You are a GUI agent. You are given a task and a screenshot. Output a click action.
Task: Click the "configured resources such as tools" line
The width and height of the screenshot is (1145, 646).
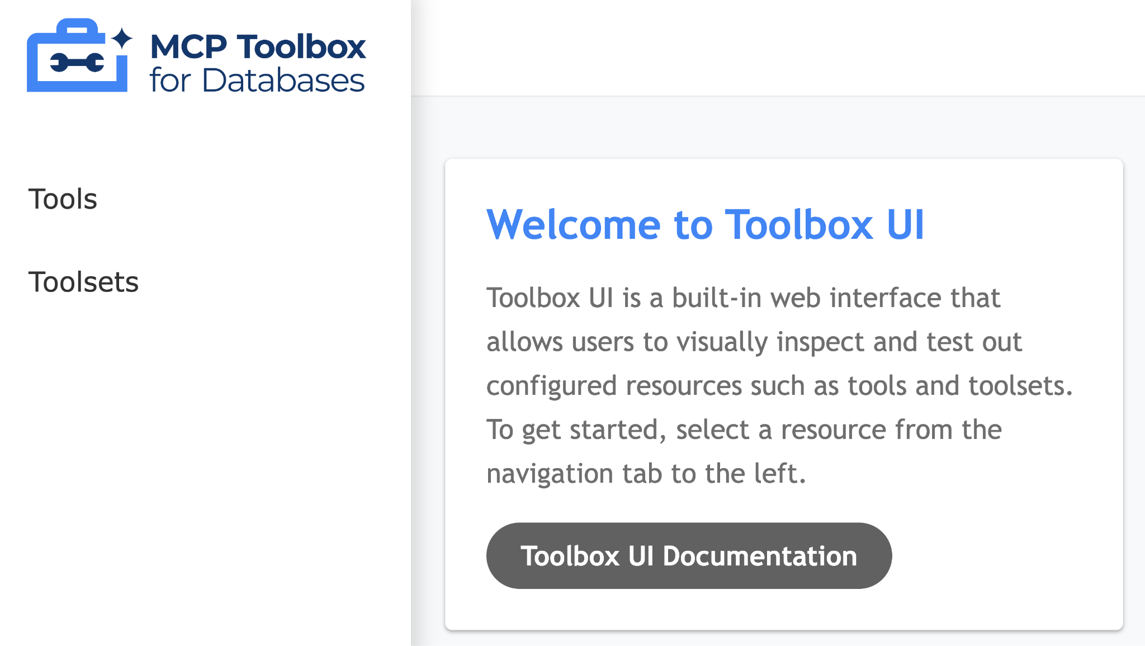pyautogui.click(x=779, y=386)
